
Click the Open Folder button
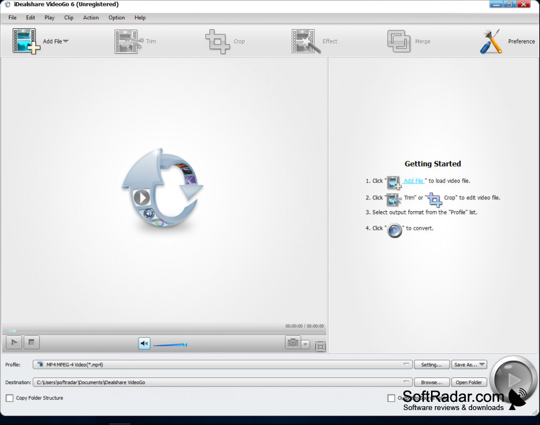(x=469, y=382)
